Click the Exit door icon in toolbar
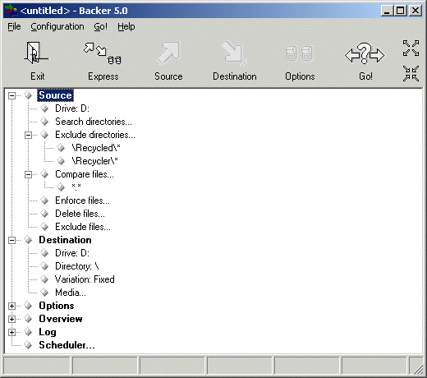The width and height of the screenshot is (427, 378). click(x=37, y=53)
